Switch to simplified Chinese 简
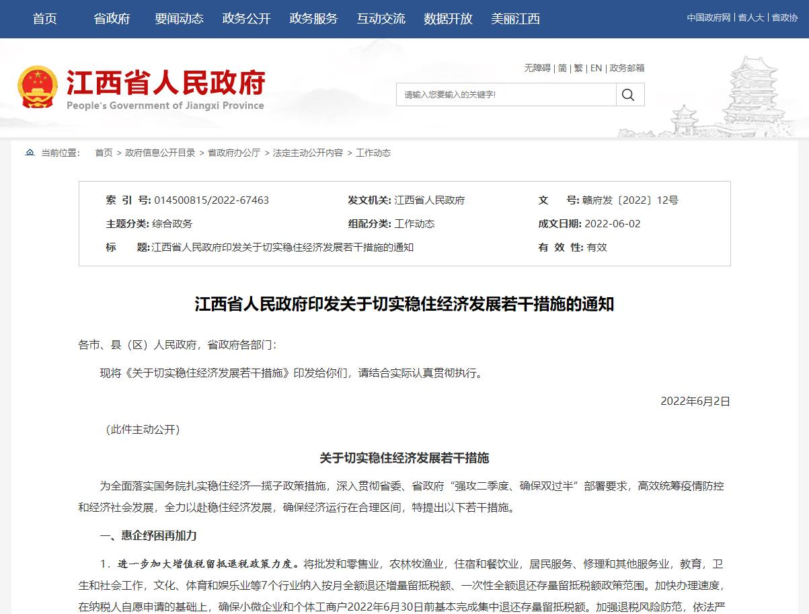This screenshot has width=809, height=614. [x=562, y=68]
